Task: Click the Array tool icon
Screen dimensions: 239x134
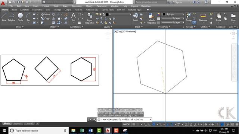Action: click(59, 23)
